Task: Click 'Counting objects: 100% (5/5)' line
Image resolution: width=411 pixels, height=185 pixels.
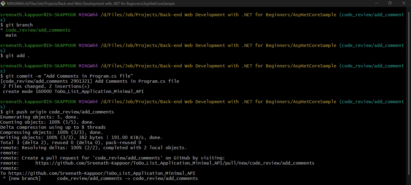Action: coord(47,122)
